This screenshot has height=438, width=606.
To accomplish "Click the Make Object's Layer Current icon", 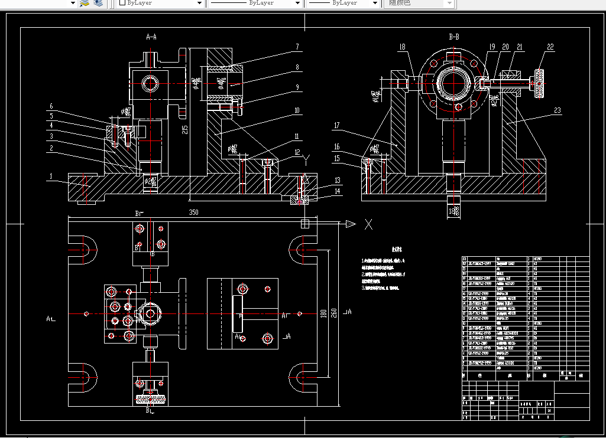I will pos(85,3).
